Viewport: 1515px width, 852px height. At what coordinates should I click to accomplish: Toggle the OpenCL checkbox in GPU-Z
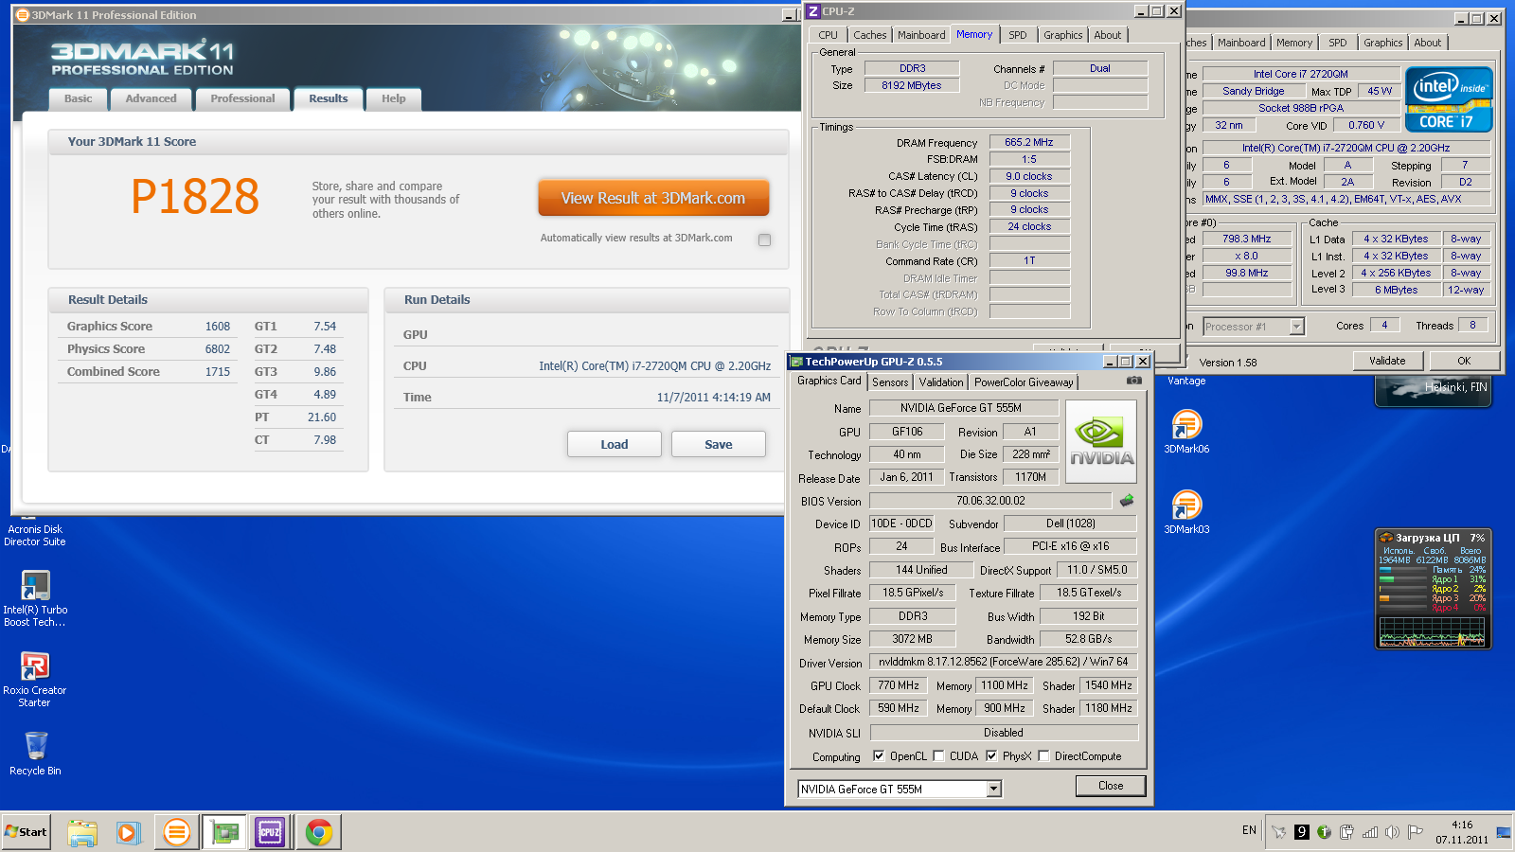(x=879, y=755)
